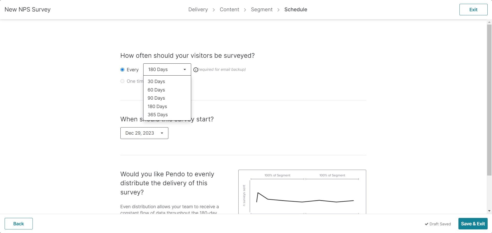Click the scrollbar up arrow
The width and height of the screenshot is (492, 233).
[x=489, y=22]
